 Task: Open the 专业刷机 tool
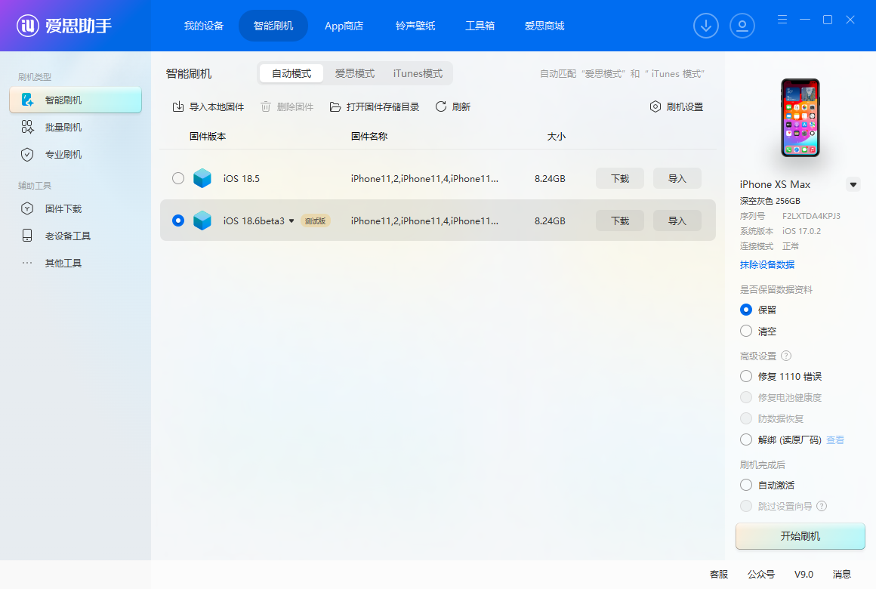pyautogui.click(x=63, y=154)
